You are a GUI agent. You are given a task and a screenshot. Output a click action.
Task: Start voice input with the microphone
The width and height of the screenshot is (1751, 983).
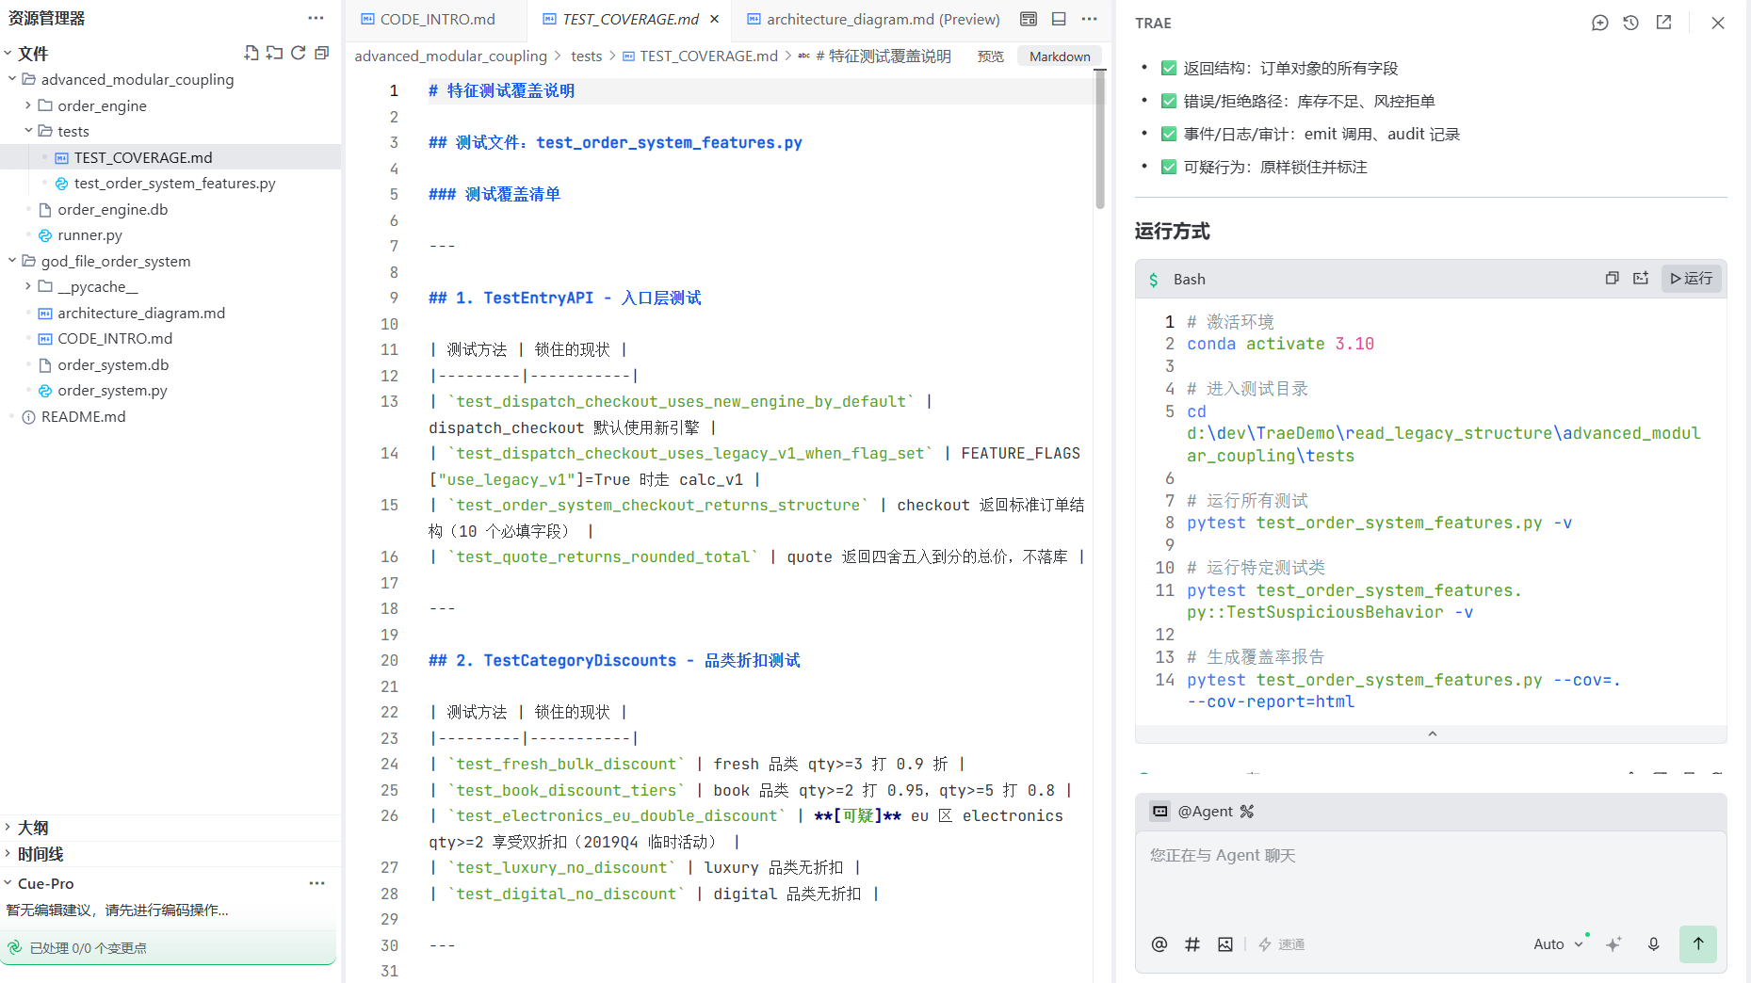[x=1653, y=944]
